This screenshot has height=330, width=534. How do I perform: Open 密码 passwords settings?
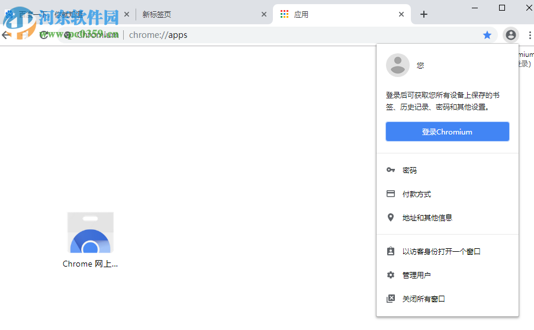coord(447,170)
